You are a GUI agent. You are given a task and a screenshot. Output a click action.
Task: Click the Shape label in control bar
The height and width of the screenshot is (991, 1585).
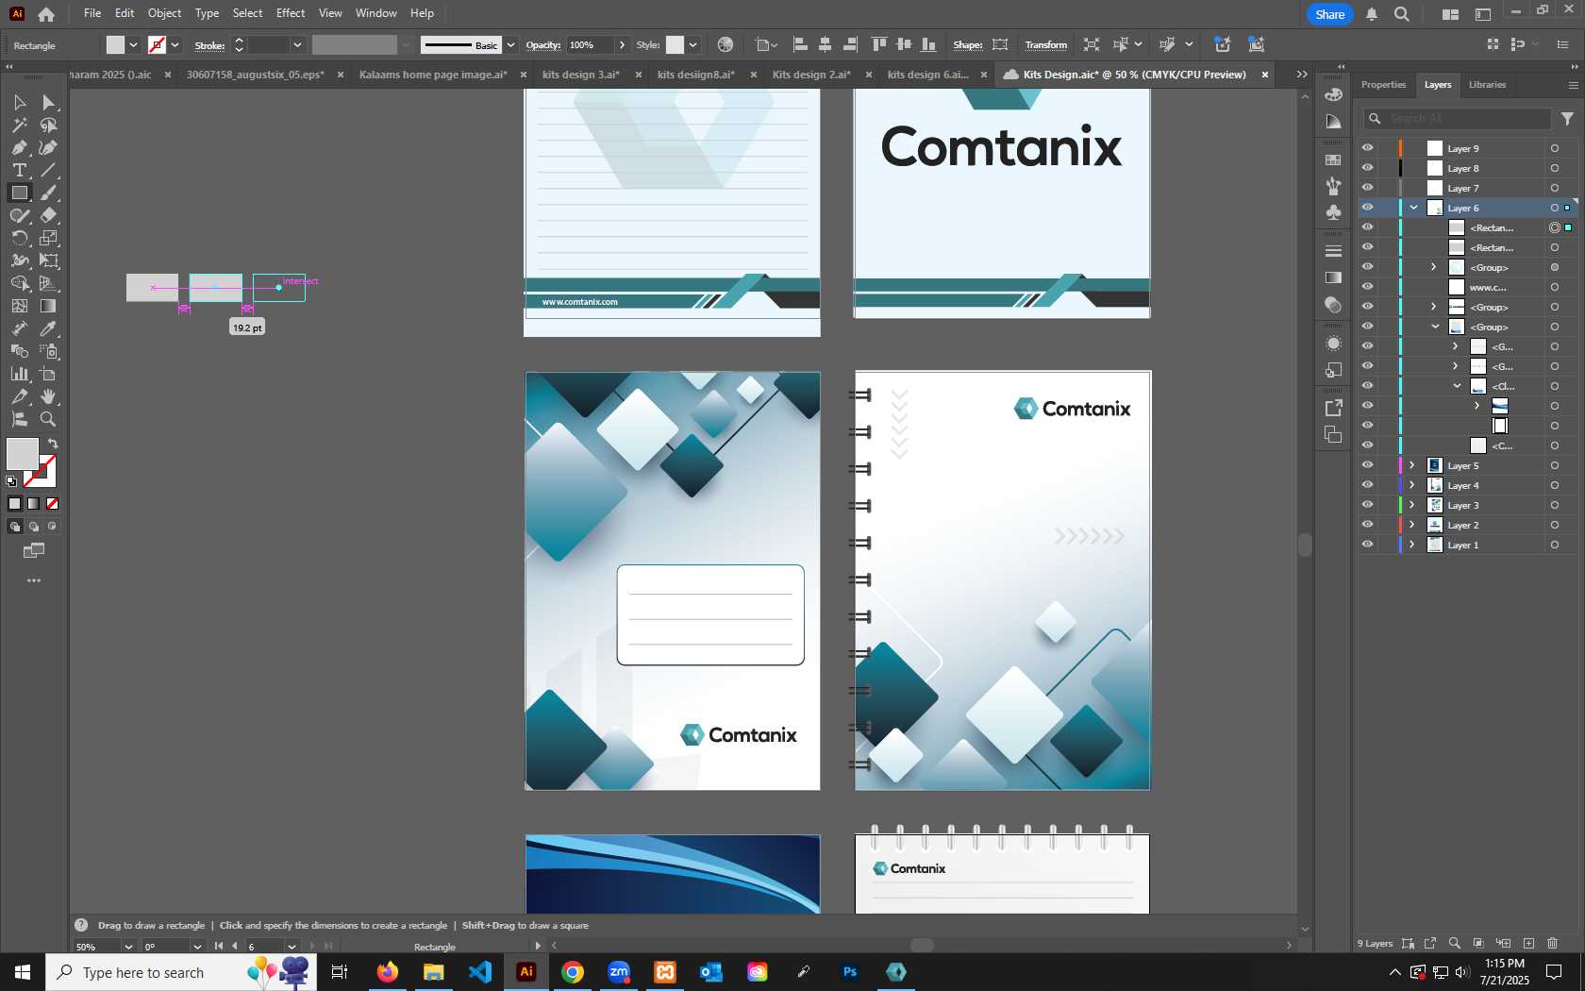967,44
